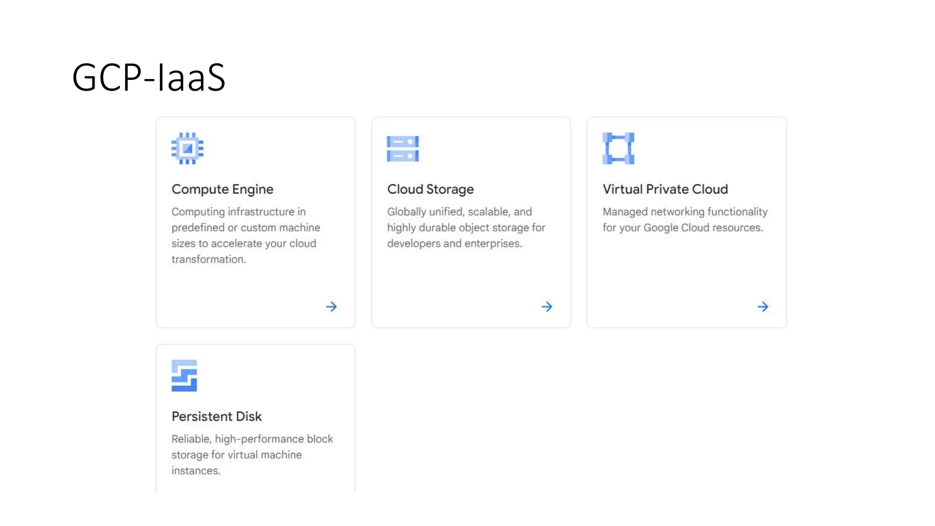Click the Virtual Private Cloud network icon

point(618,148)
